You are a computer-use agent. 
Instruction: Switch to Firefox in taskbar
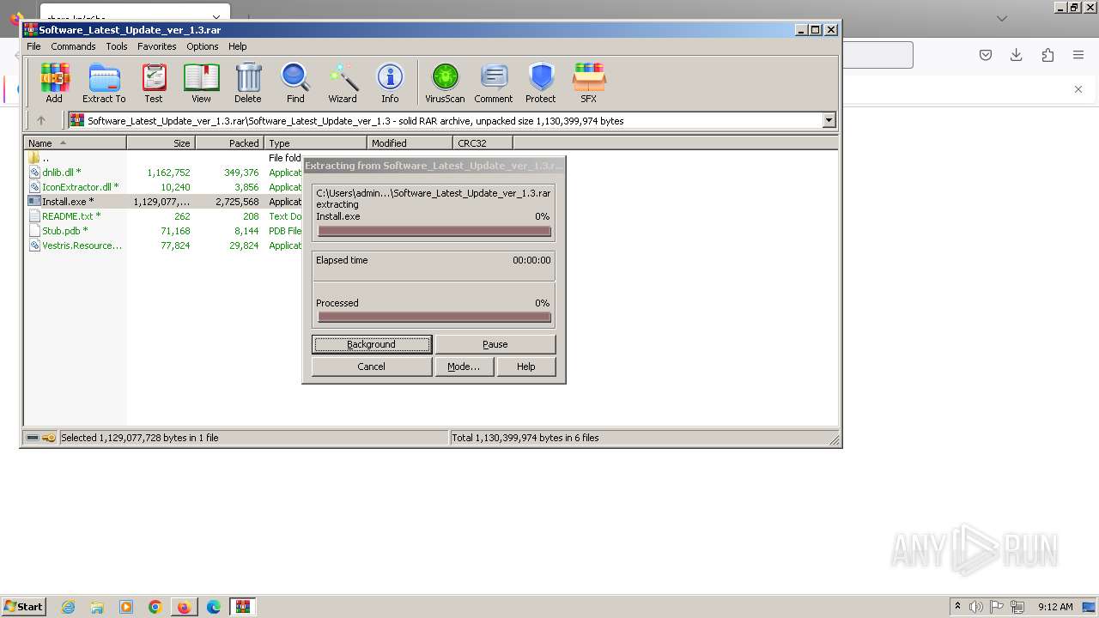pyautogui.click(x=185, y=607)
